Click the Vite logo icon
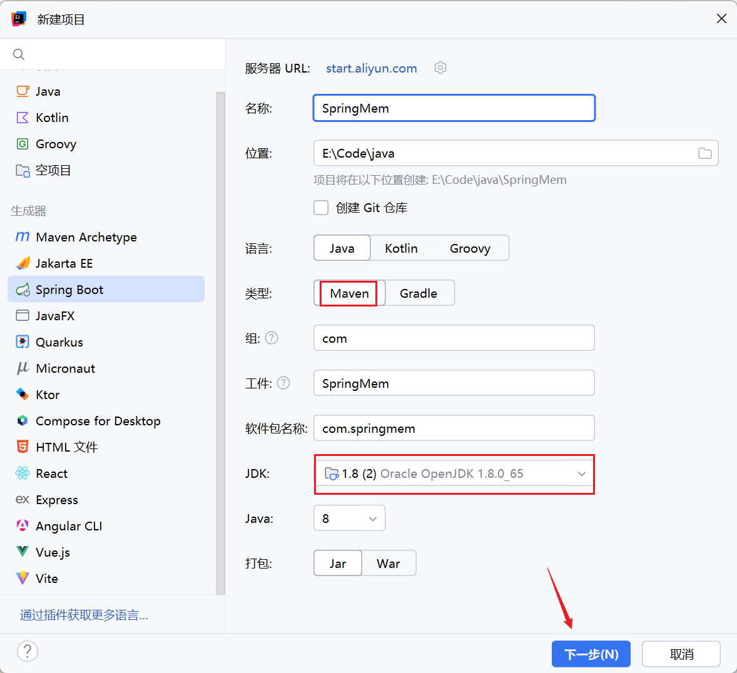737x673 pixels. (23, 578)
